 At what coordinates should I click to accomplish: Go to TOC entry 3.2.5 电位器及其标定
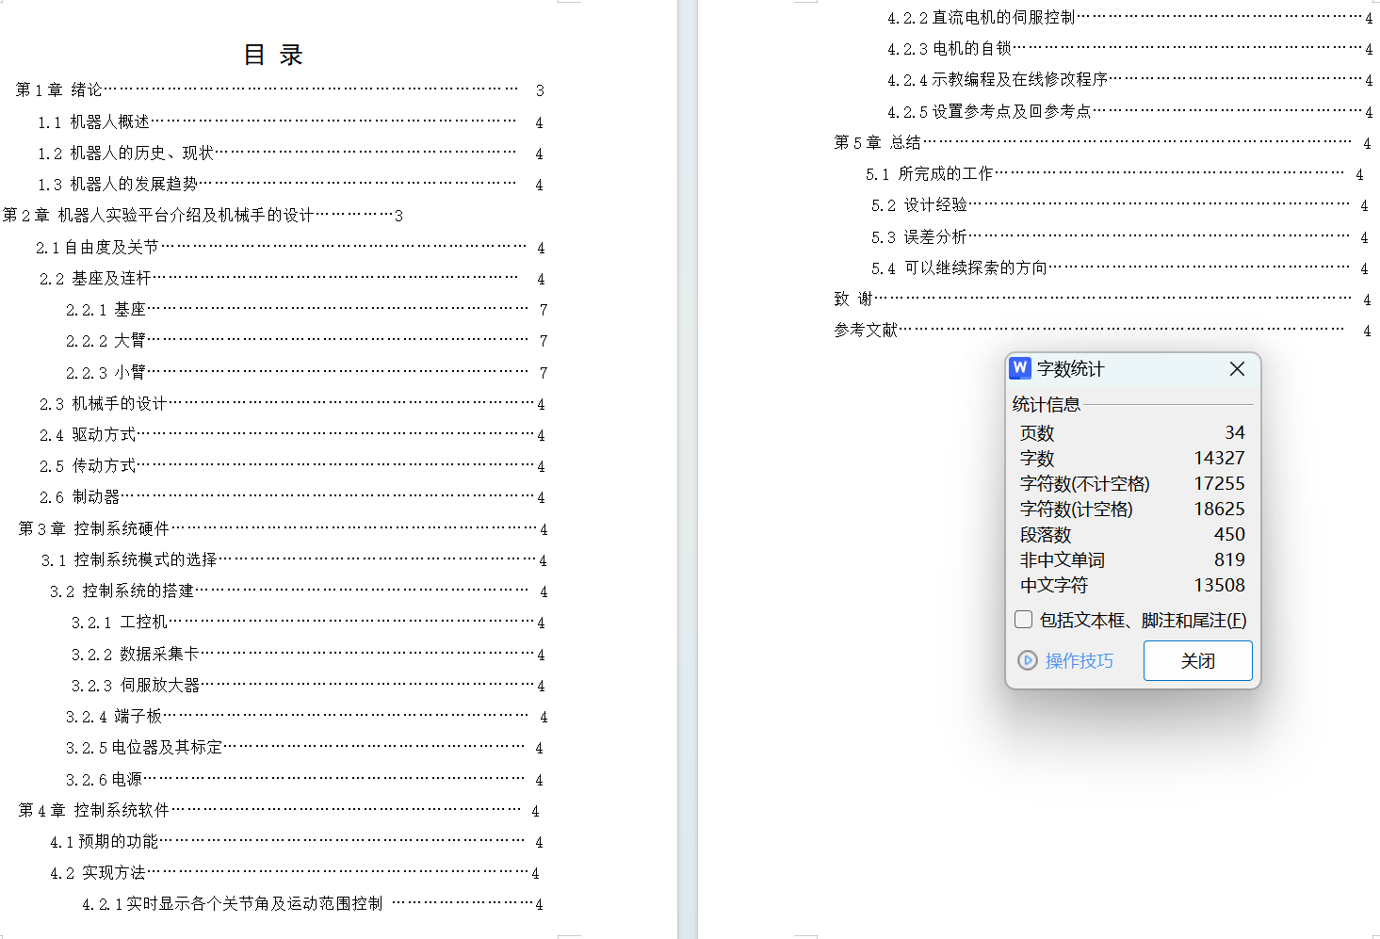[x=304, y=748]
